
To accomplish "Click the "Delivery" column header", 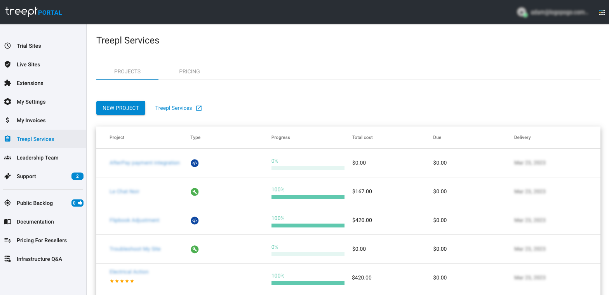I will (x=522, y=137).
